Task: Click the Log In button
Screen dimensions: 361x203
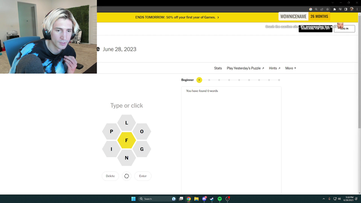Action: 345,29
